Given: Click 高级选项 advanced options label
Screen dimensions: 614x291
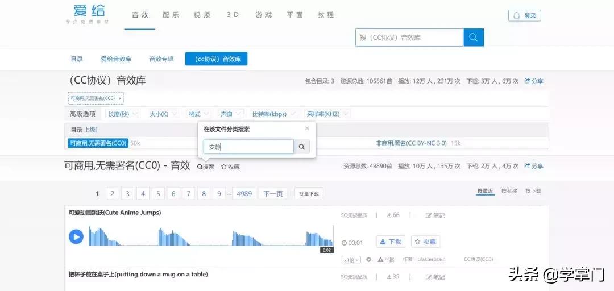Looking at the screenshot, I should coord(82,114).
